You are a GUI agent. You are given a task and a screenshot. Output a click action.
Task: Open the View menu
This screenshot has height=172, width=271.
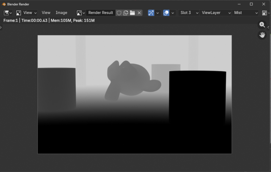coord(46,13)
